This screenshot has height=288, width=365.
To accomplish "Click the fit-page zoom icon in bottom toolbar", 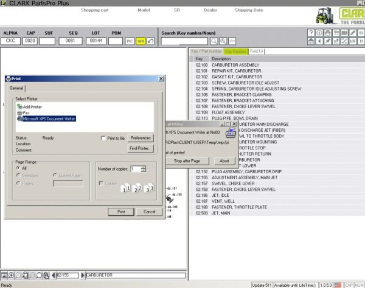I will click(25, 275).
